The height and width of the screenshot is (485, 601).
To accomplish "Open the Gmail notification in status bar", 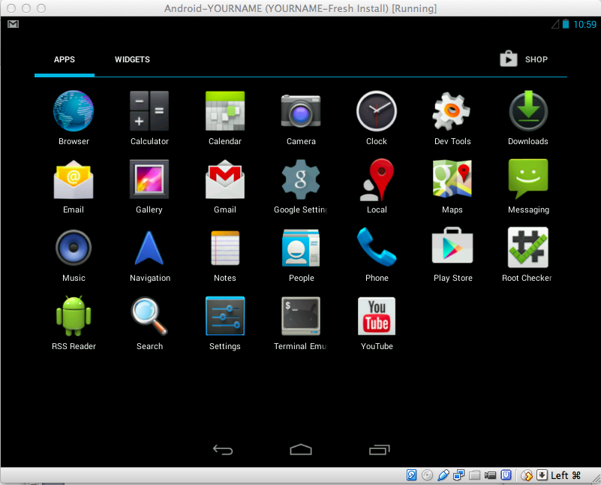I will [13, 24].
